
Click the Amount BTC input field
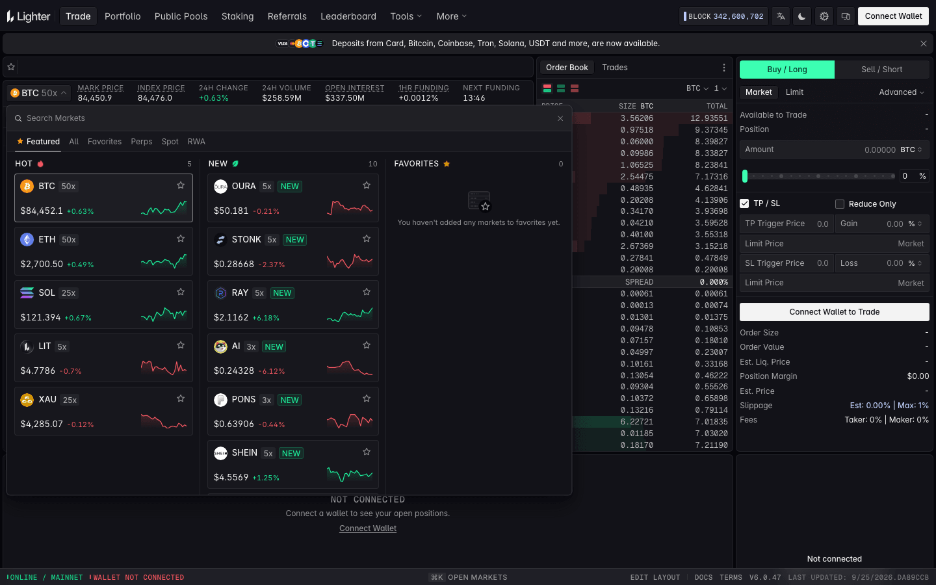835,149
